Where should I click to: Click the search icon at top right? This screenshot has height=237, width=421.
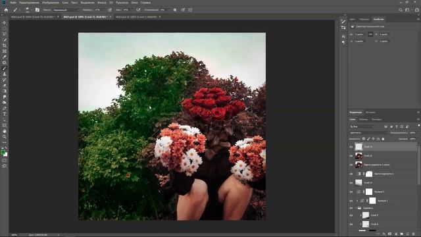click(401, 10)
